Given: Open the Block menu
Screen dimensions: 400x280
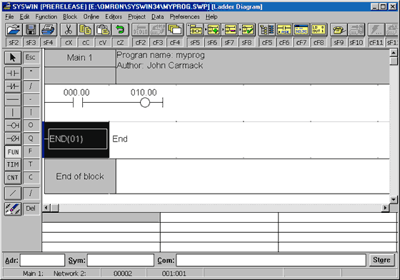Looking at the screenshot, I should tap(70, 17).
